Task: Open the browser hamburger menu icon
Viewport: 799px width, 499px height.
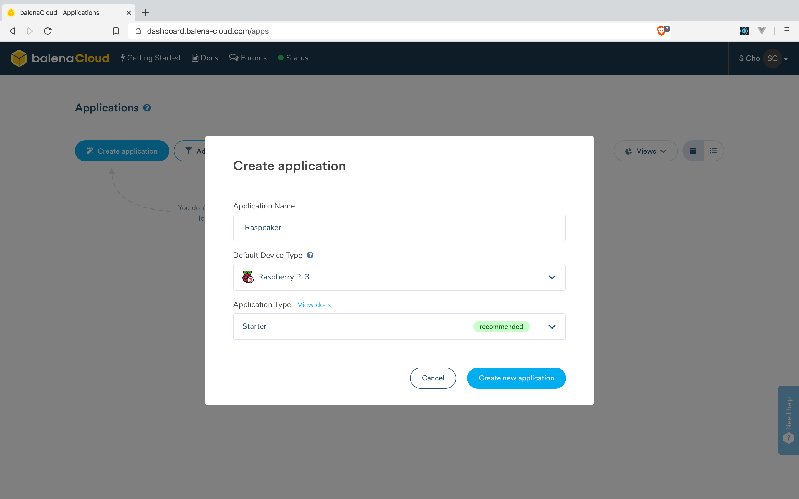Action: click(787, 31)
